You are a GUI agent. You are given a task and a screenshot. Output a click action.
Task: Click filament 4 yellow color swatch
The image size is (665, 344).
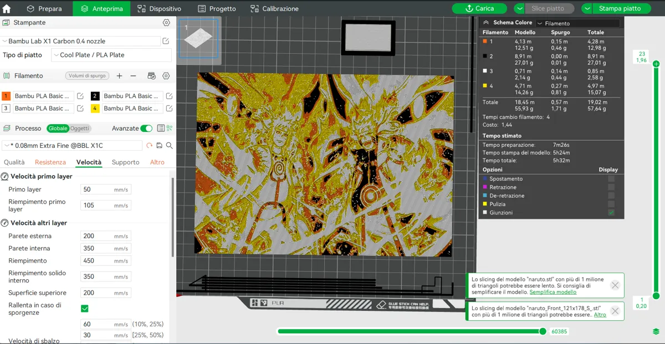(x=95, y=108)
